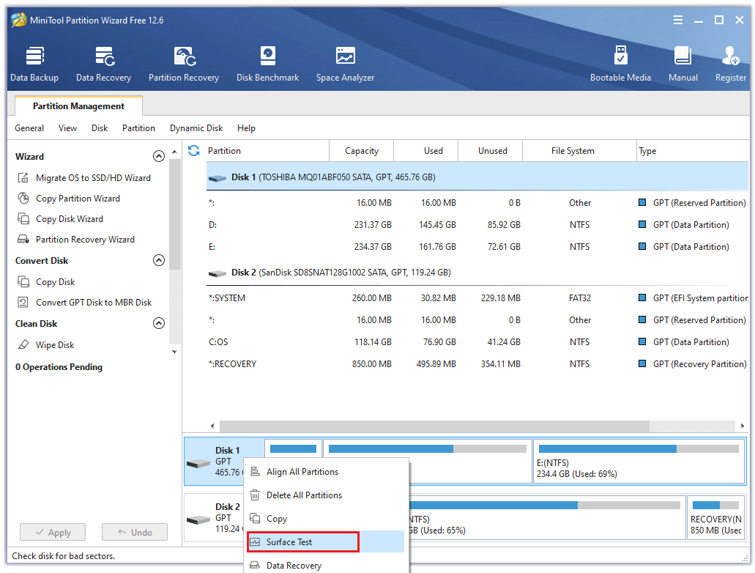Open the Disk menu
This screenshot has height=573, width=755.
pos(100,128)
